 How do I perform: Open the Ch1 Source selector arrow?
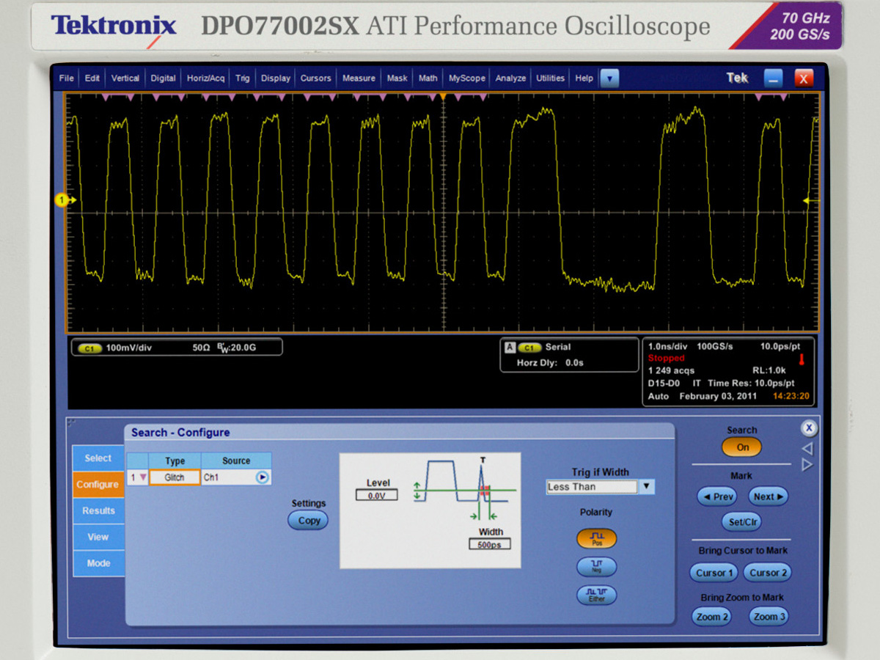point(263,477)
